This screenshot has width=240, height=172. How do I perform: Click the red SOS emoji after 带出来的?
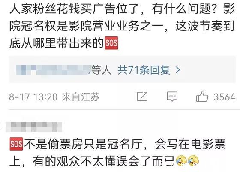(x=111, y=43)
